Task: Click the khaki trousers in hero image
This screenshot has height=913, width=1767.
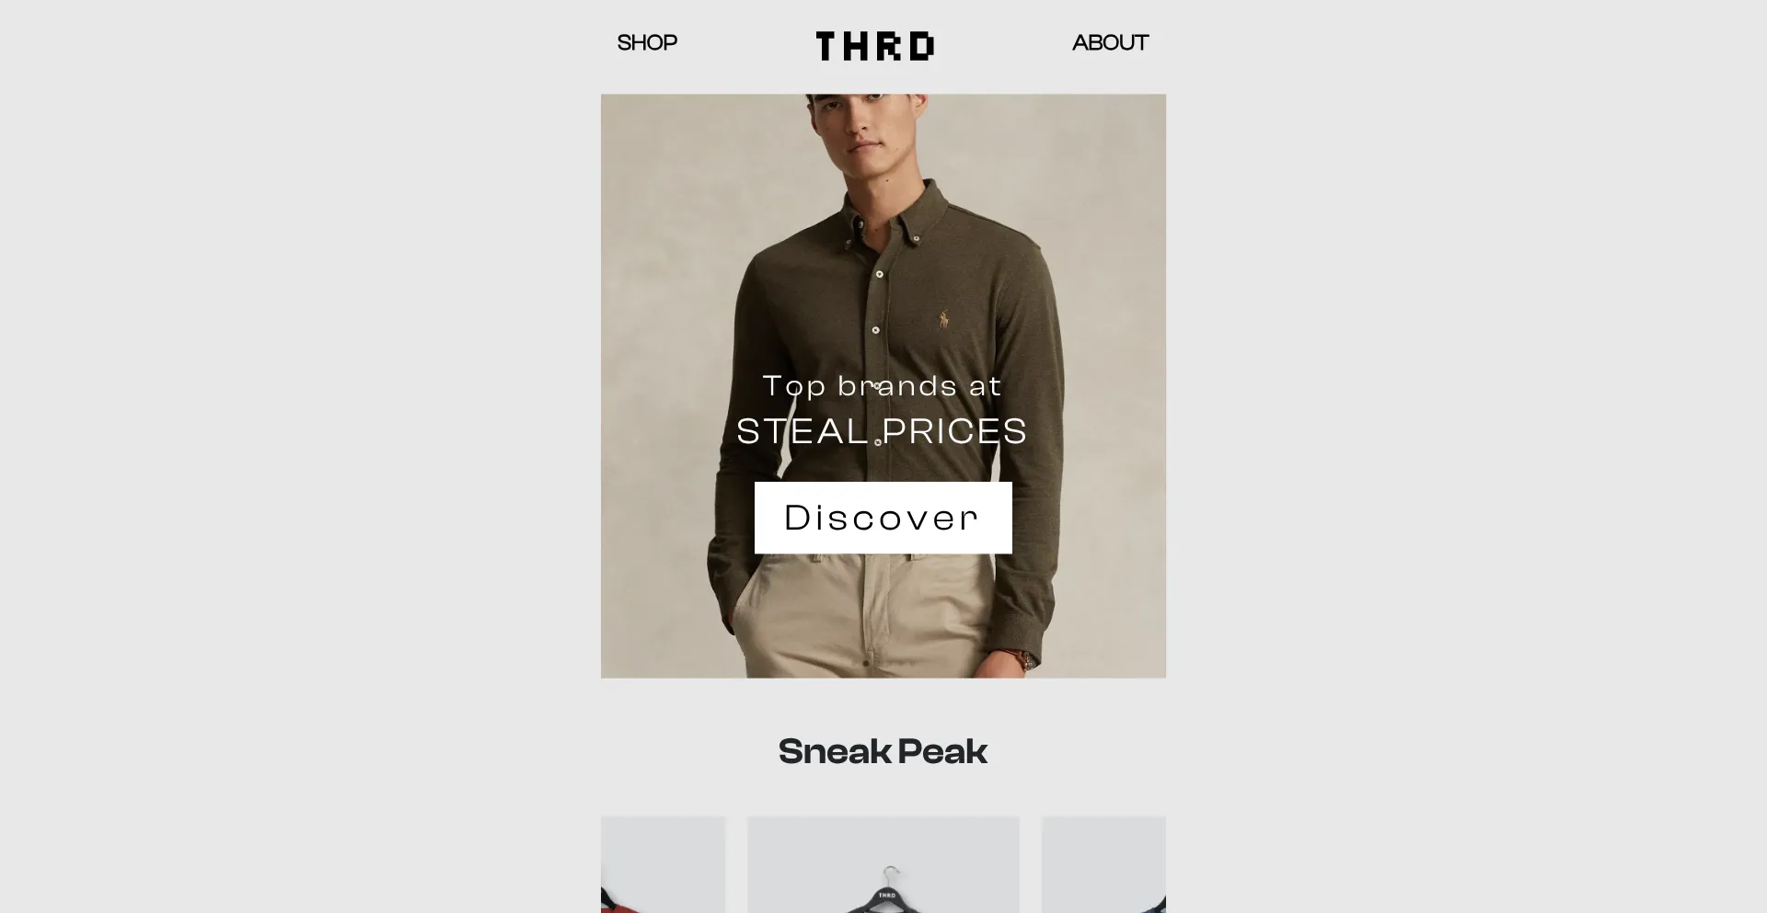Action: coord(865,618)
